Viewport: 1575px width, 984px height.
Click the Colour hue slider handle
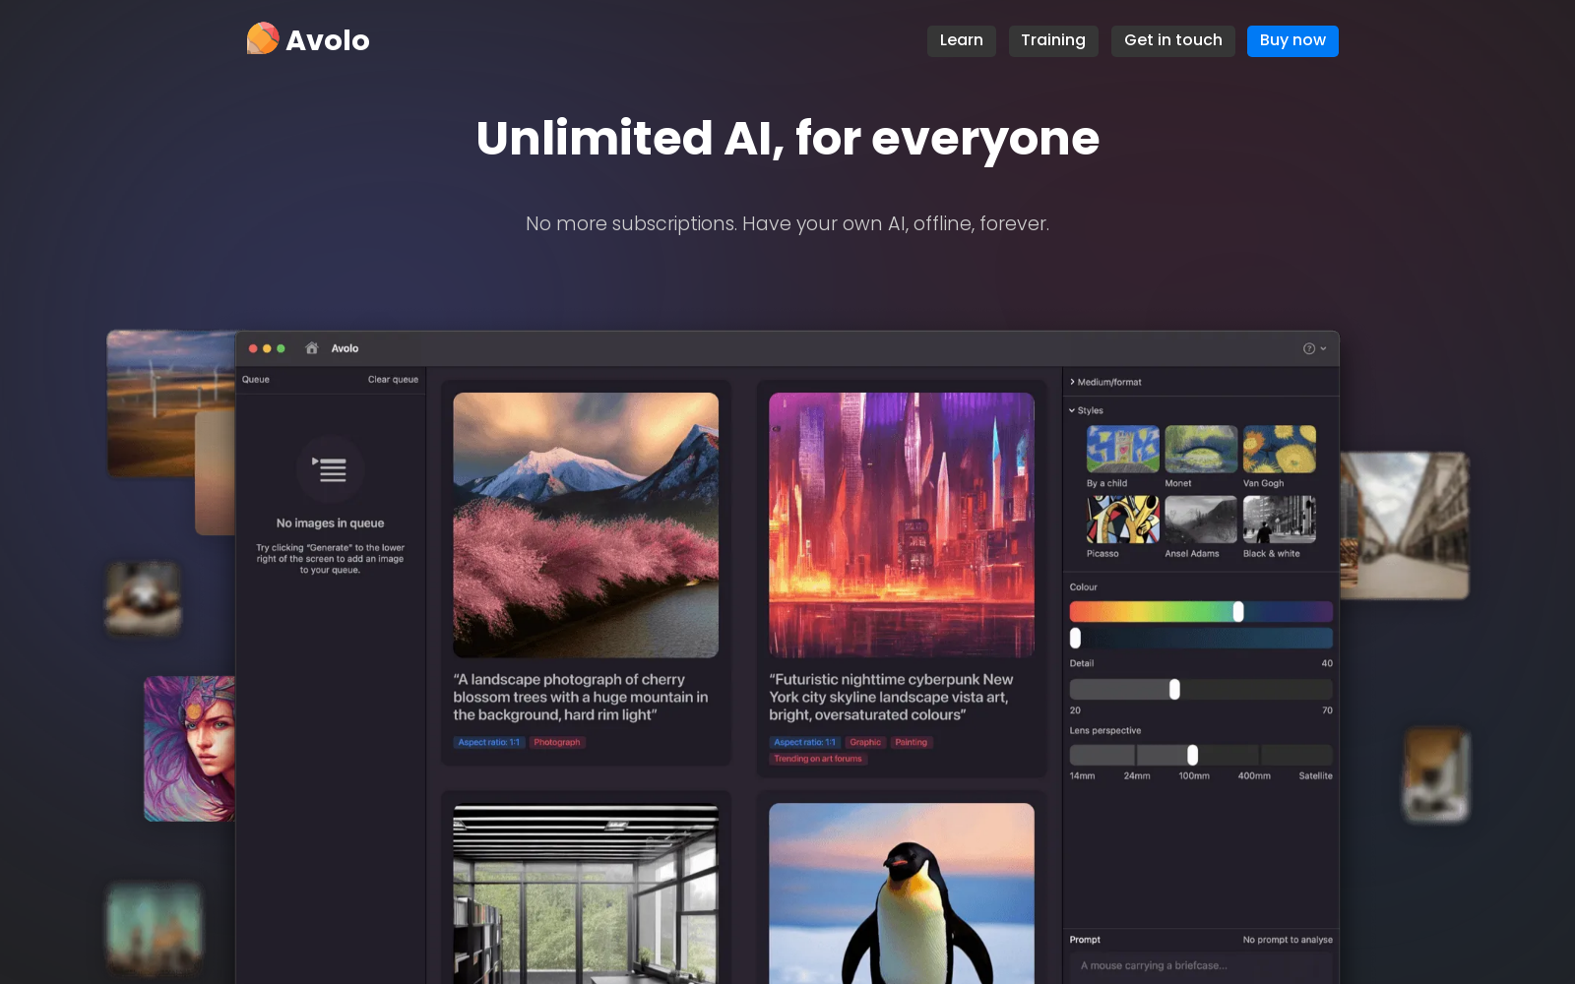1238,612
